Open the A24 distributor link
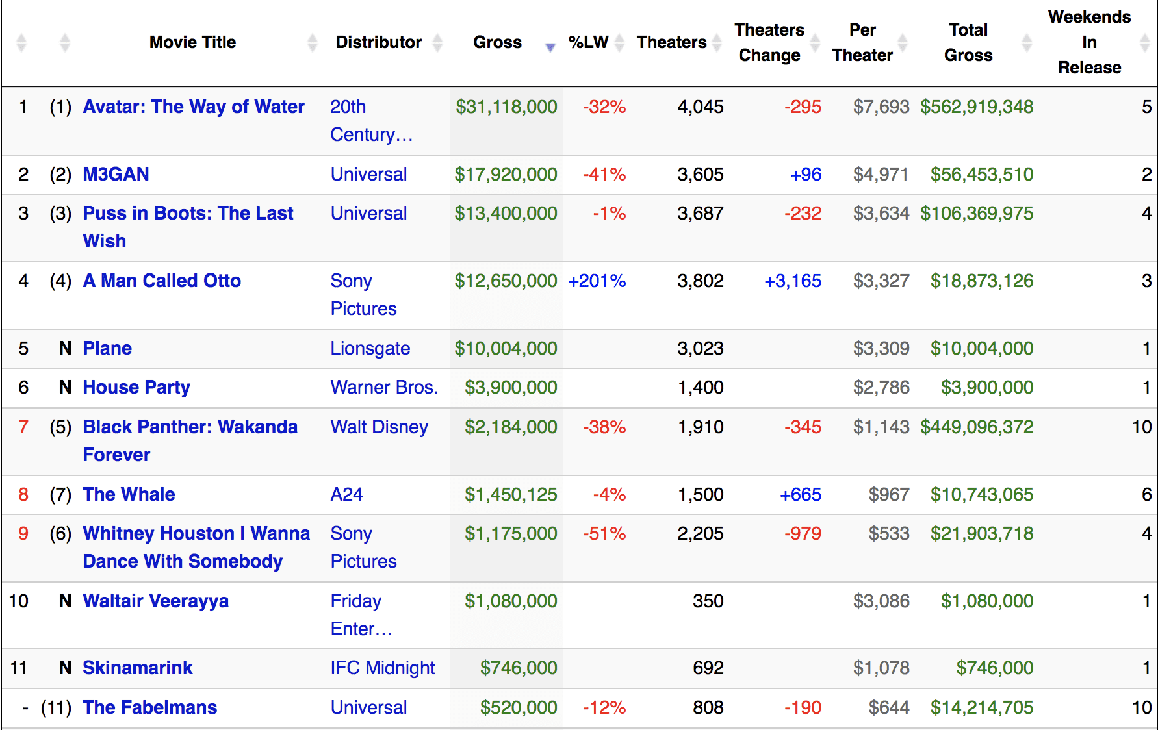 click(346, 494)
